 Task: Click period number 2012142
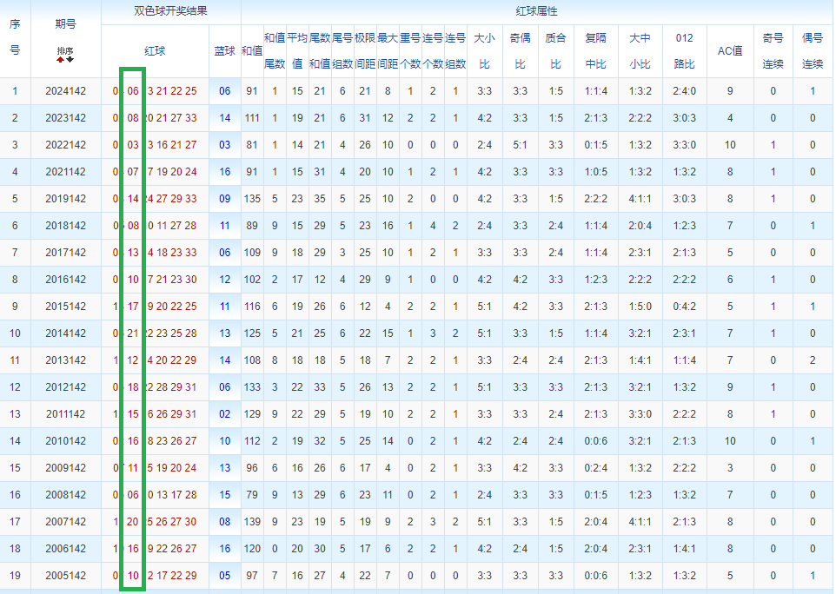tap(65, 387)
